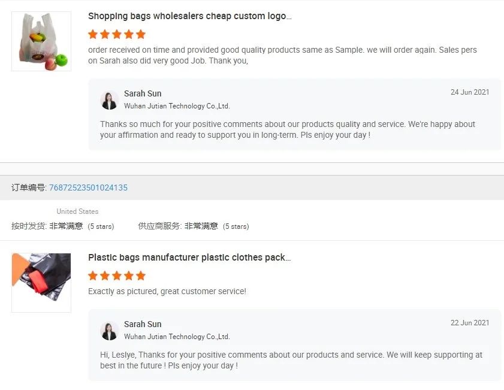This screenshot has height=390, width=504.
Task: Open the Shopping bags product thumbnail
Action: click(41, 41)
